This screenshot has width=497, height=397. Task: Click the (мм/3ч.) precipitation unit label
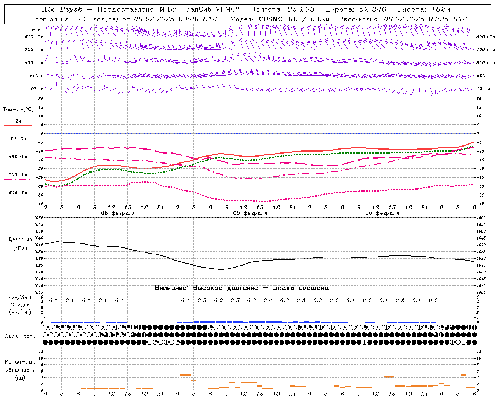pos(20,297)
